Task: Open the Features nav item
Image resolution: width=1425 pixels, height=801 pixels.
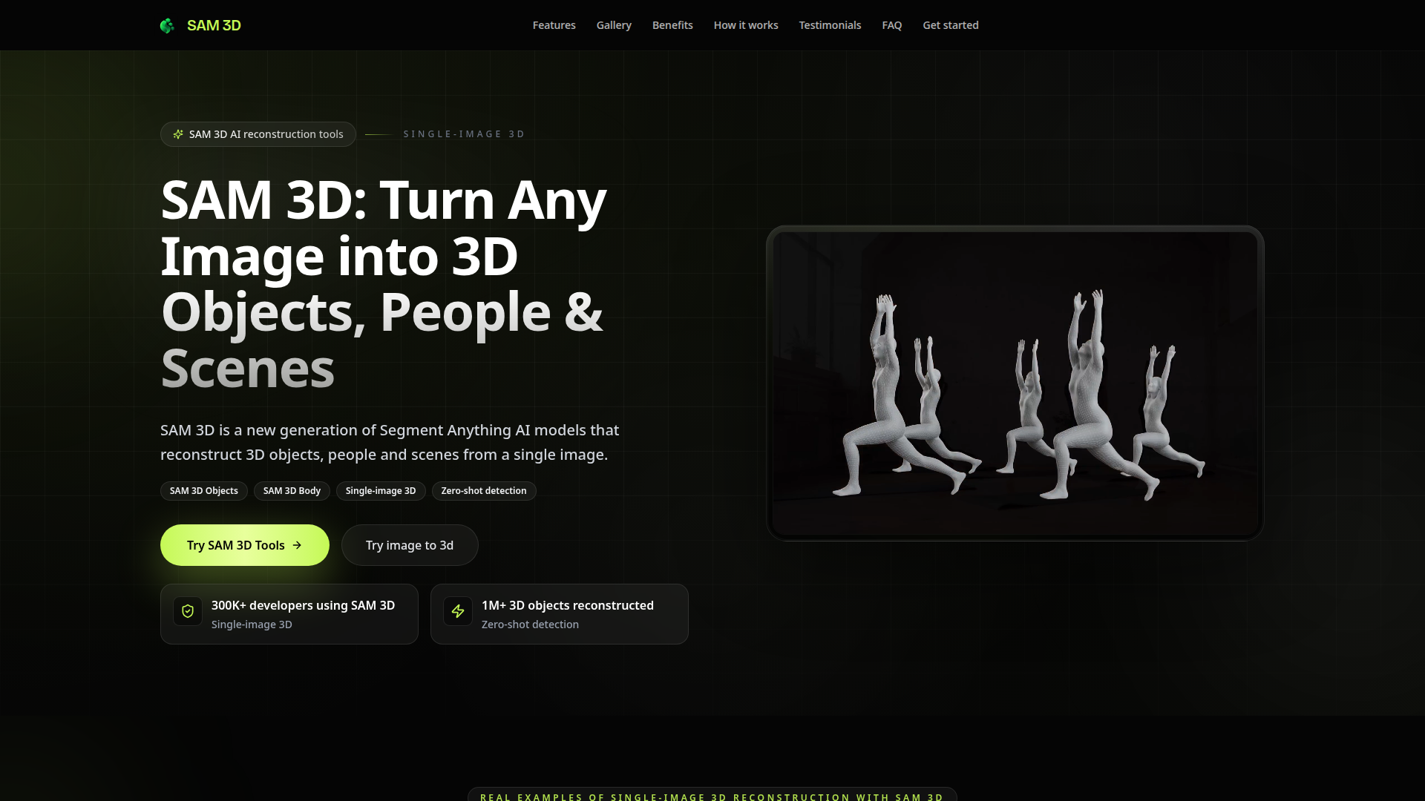Action: point(554,25)
